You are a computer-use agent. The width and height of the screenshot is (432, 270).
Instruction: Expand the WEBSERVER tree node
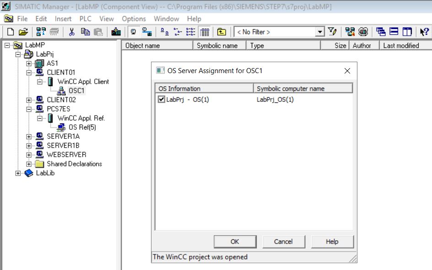coord(29,155)
